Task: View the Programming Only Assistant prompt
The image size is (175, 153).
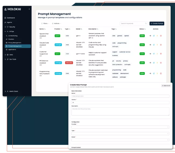Action: tap(150, 73)
